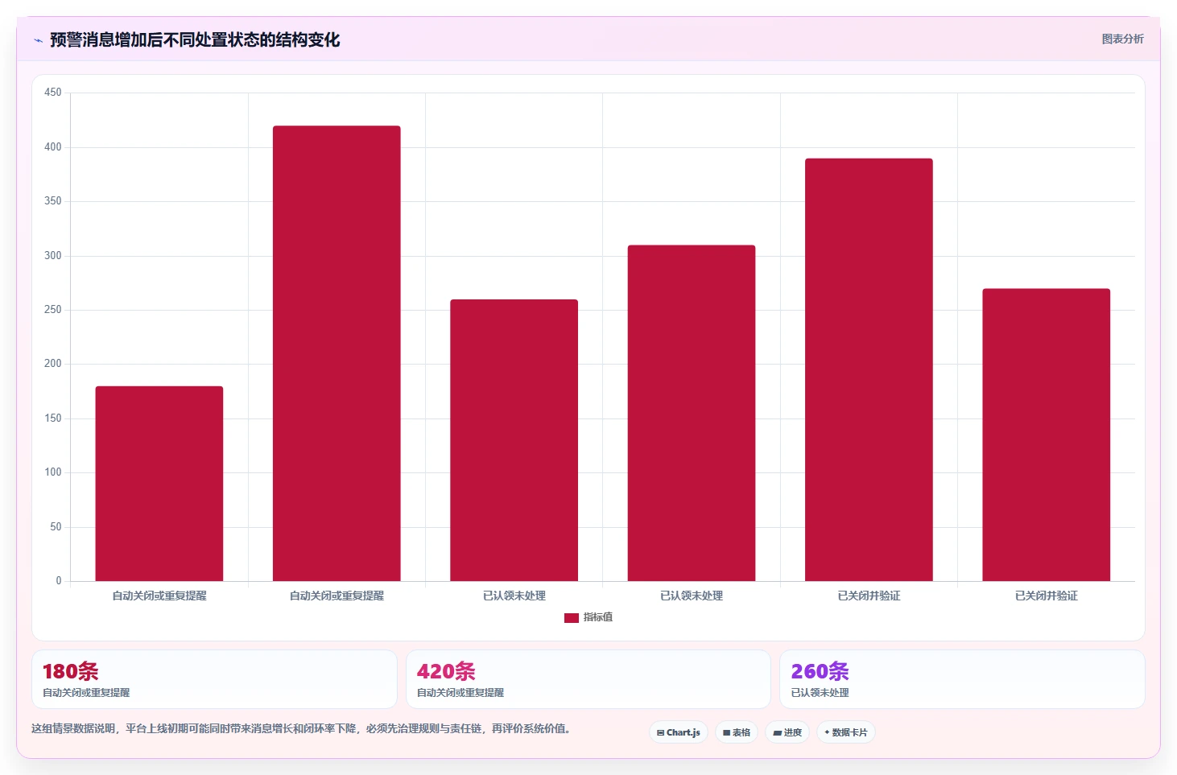Click the y-axis tick label 0

(59, 581)
